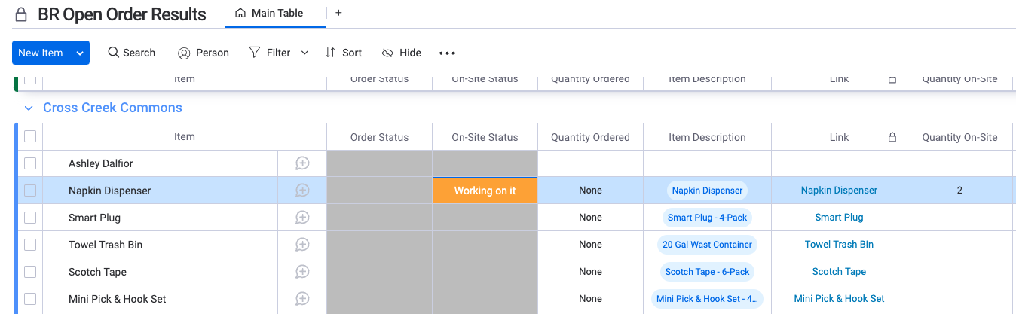Check the Scotch Tape row checkbox
Viewport: 1016px width, 314px height.
pos(30,272)
